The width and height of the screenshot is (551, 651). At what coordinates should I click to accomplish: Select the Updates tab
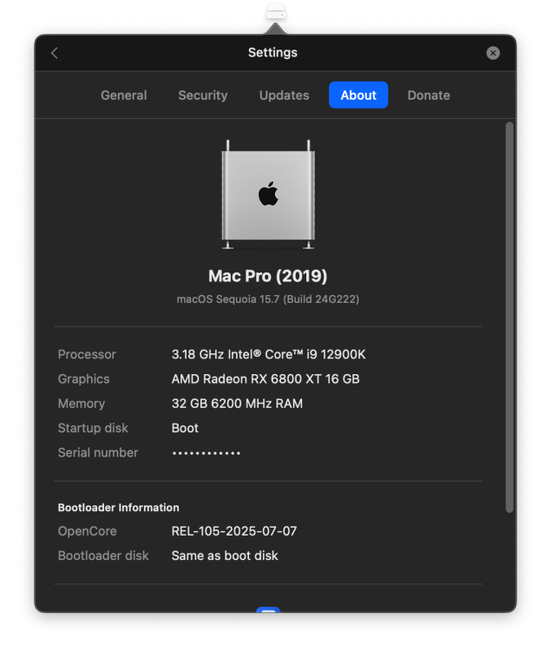(285, 95)
